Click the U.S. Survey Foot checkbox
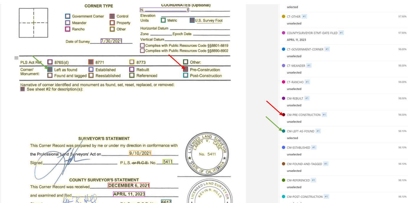The image size is (410, 203). (x=192, y=20)
